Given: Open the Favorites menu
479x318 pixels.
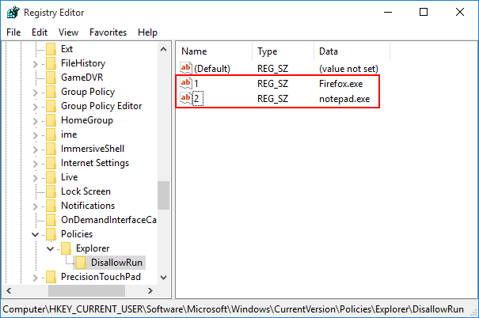Looking at the screenshot, I should tap(108, 32).
